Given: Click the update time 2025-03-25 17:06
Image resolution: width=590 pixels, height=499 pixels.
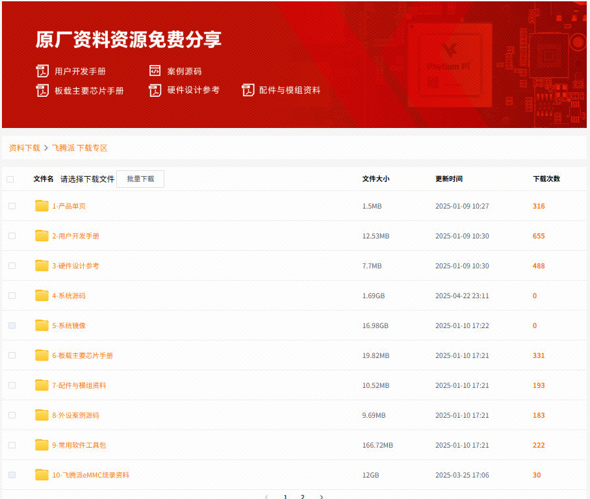Looking at the screenshot, I should point(462,476).
